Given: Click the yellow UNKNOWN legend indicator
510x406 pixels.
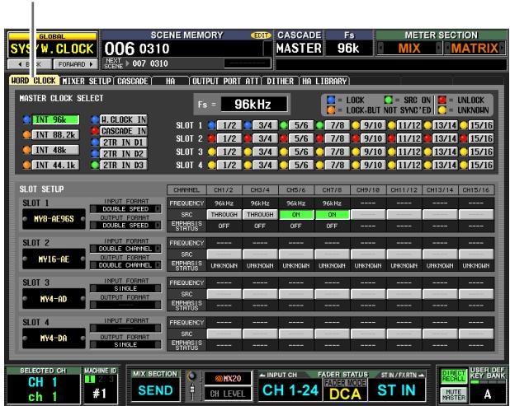Looking at the screenshot, I should coord(442,110).
